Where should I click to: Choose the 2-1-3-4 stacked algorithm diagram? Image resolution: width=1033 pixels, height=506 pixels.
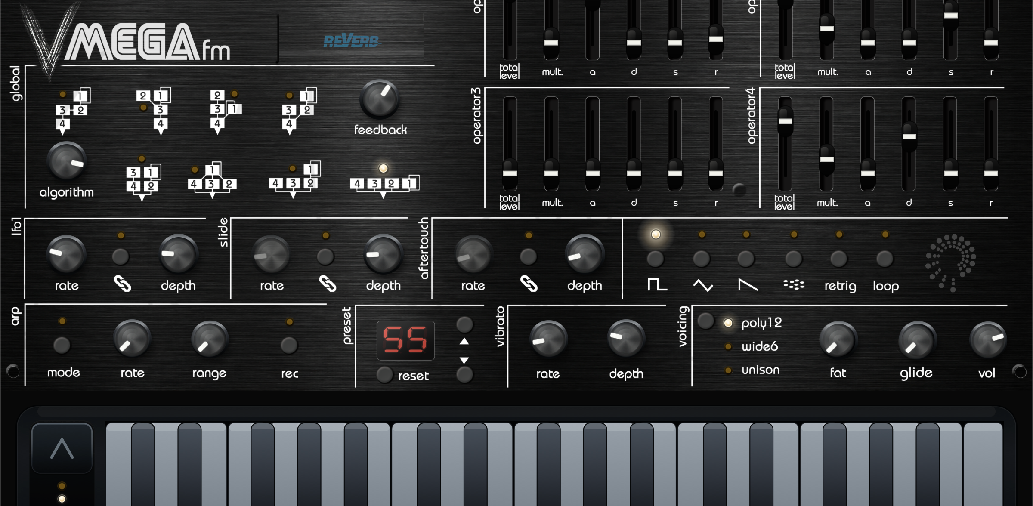[154, 111]
